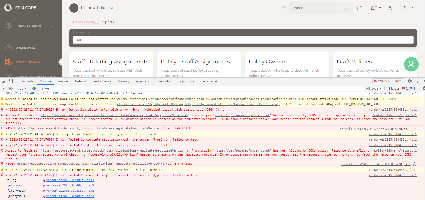Open the notifications bell

pos(373,8)
